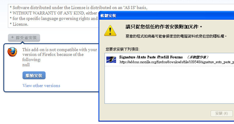
Task: Click the addons.mozilla.org download URL text
Action: [177, 62]
